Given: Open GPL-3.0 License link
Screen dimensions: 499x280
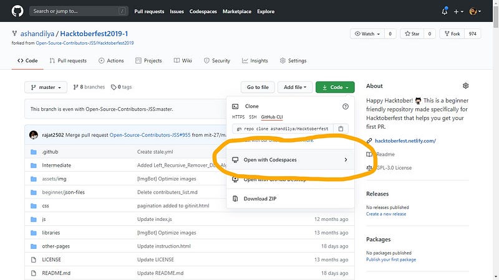Looking at the screenshot, I should pos(394,167).
